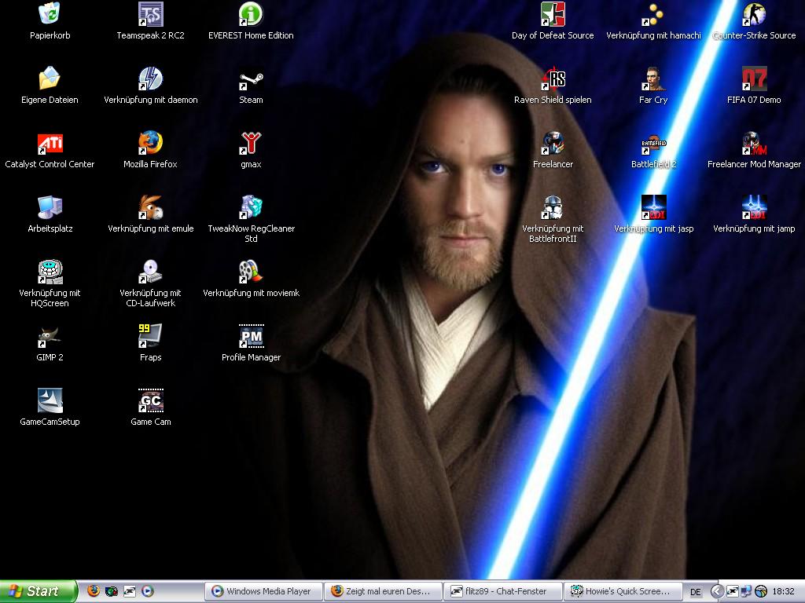The image size is (805, 603).
Task: Click the taskbar clock showing 18:32
Action: coord(783,591)
